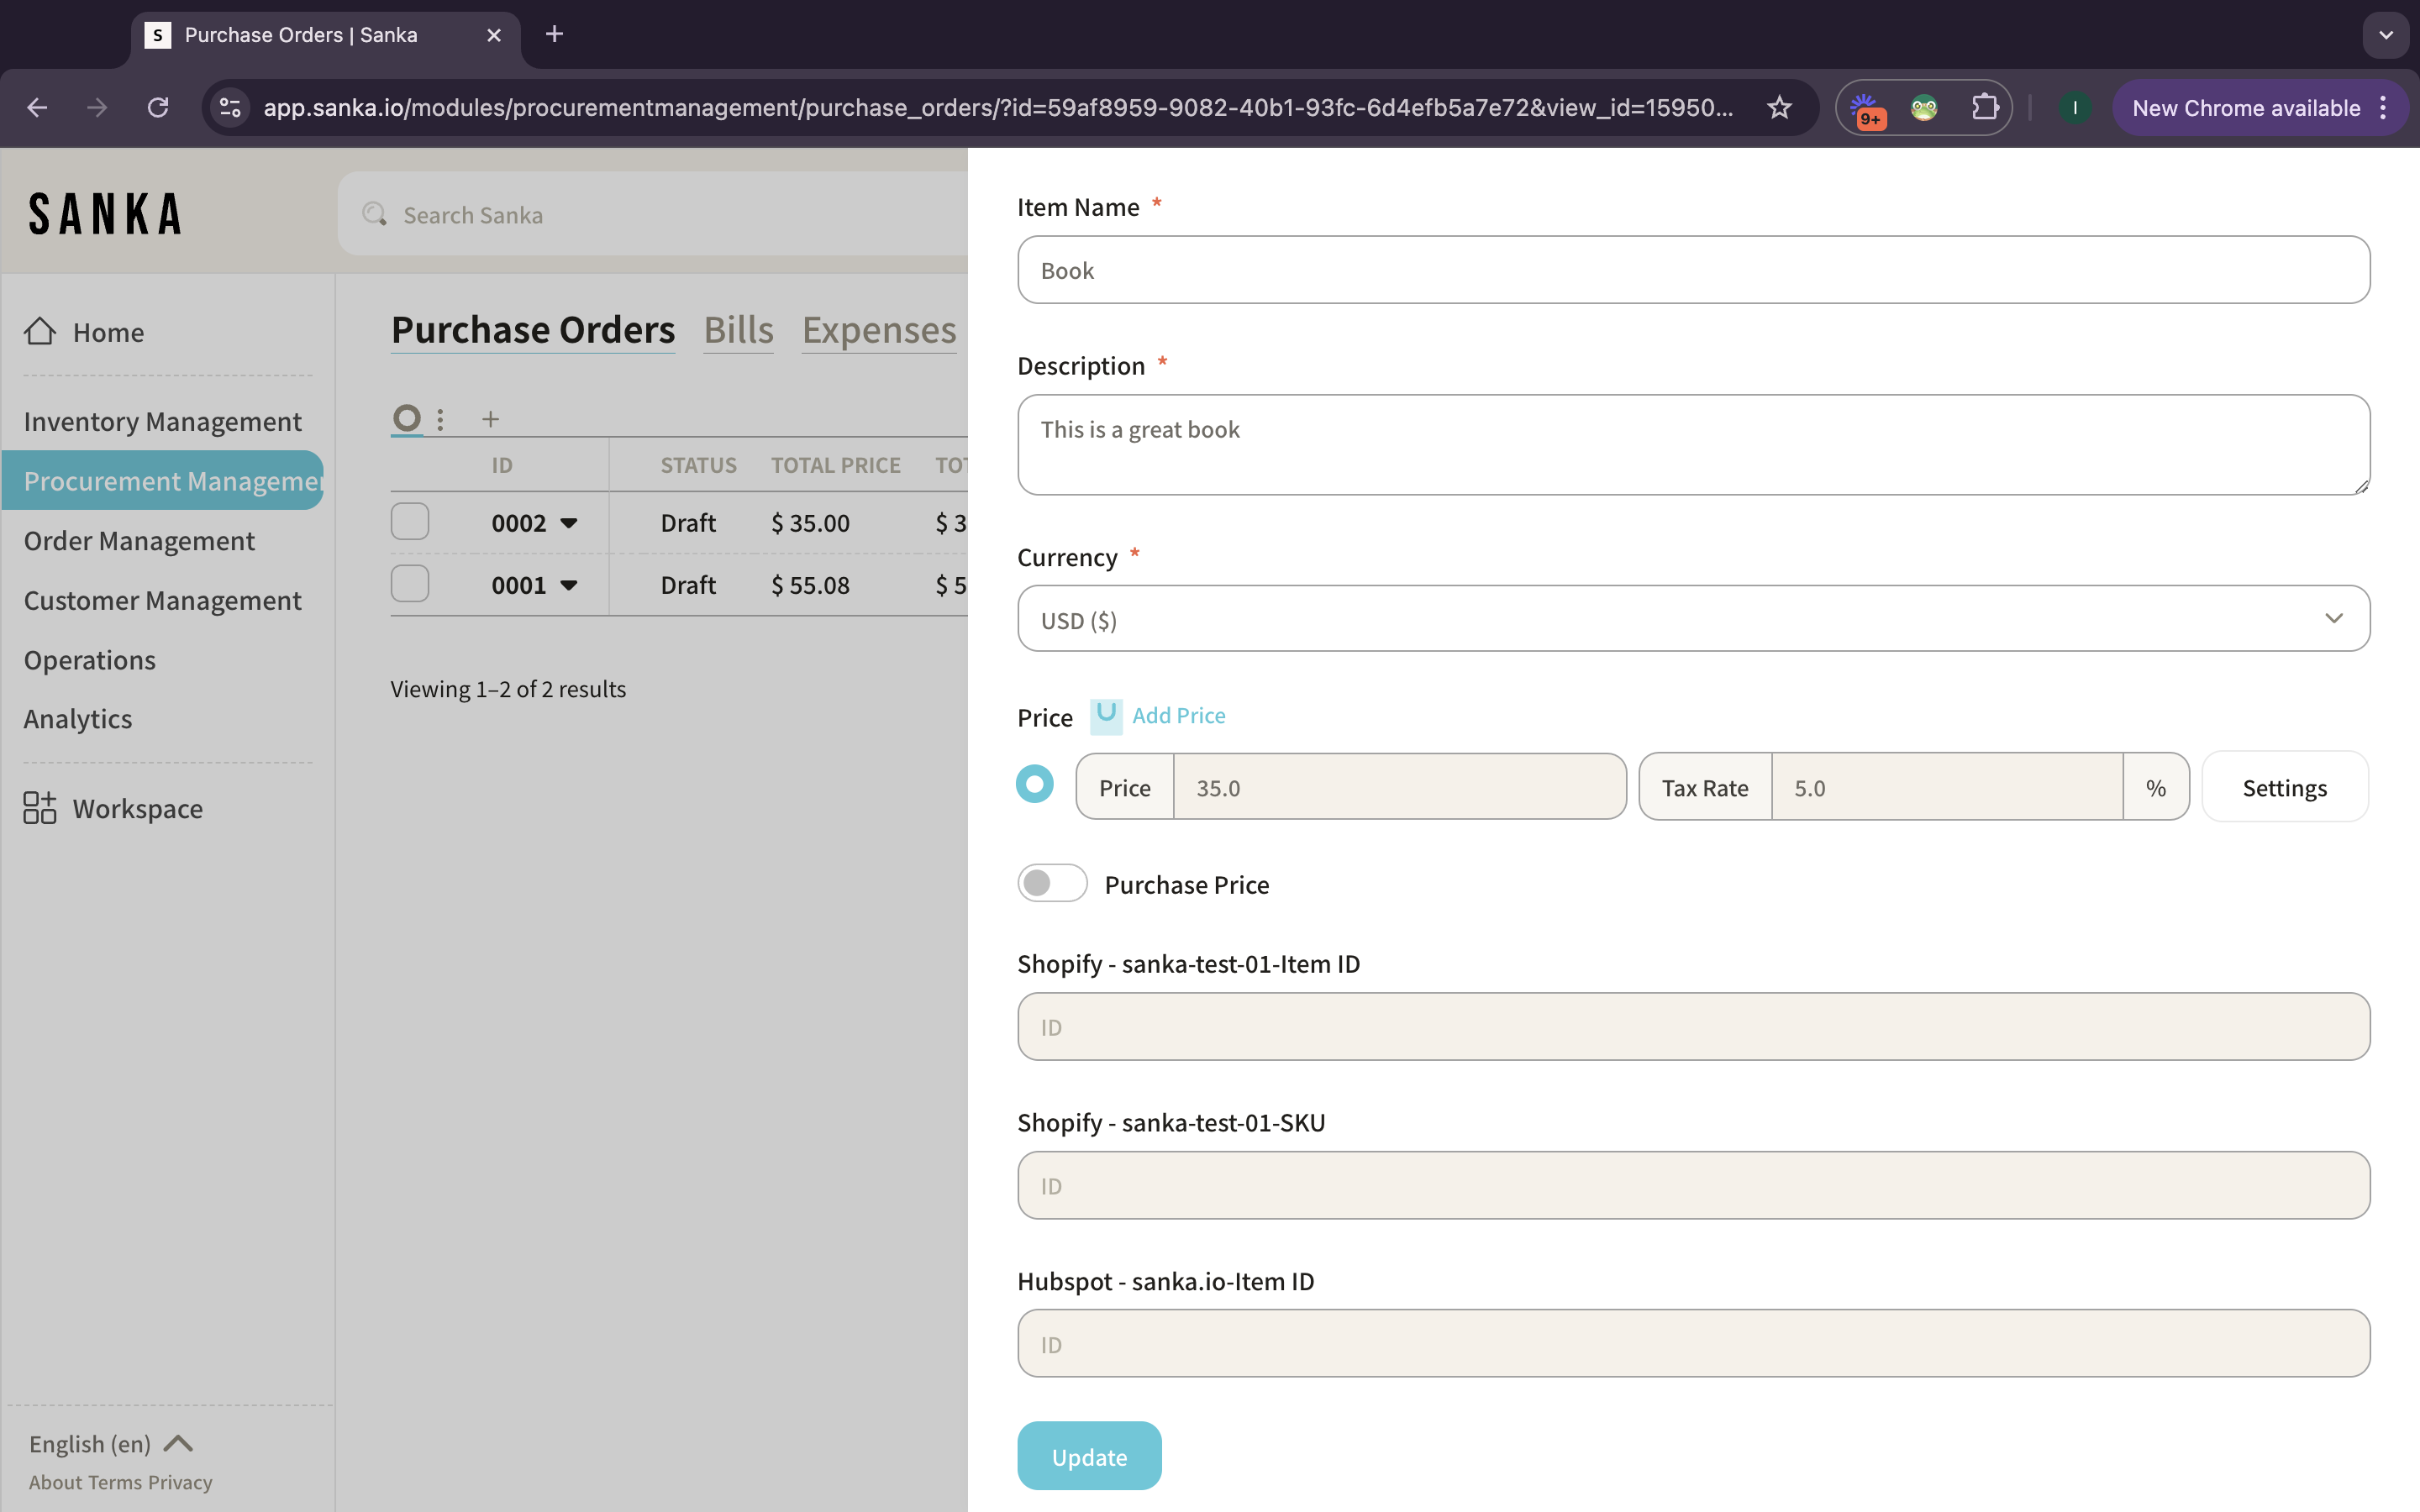Open the About link in footer

pos(55,1482)
